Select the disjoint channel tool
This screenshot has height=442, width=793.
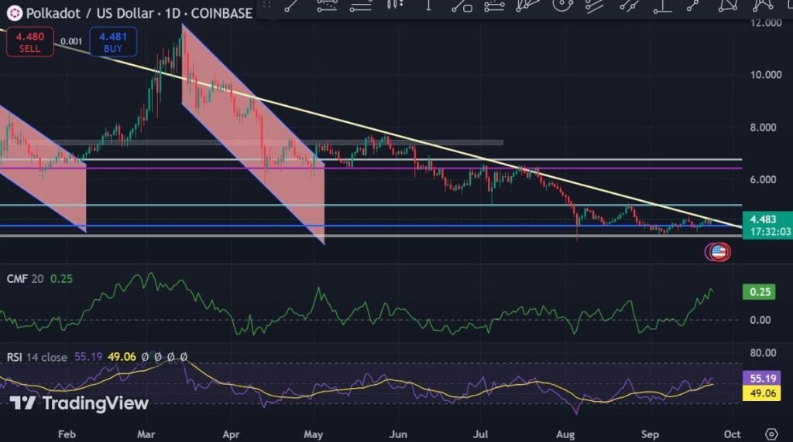628,5
